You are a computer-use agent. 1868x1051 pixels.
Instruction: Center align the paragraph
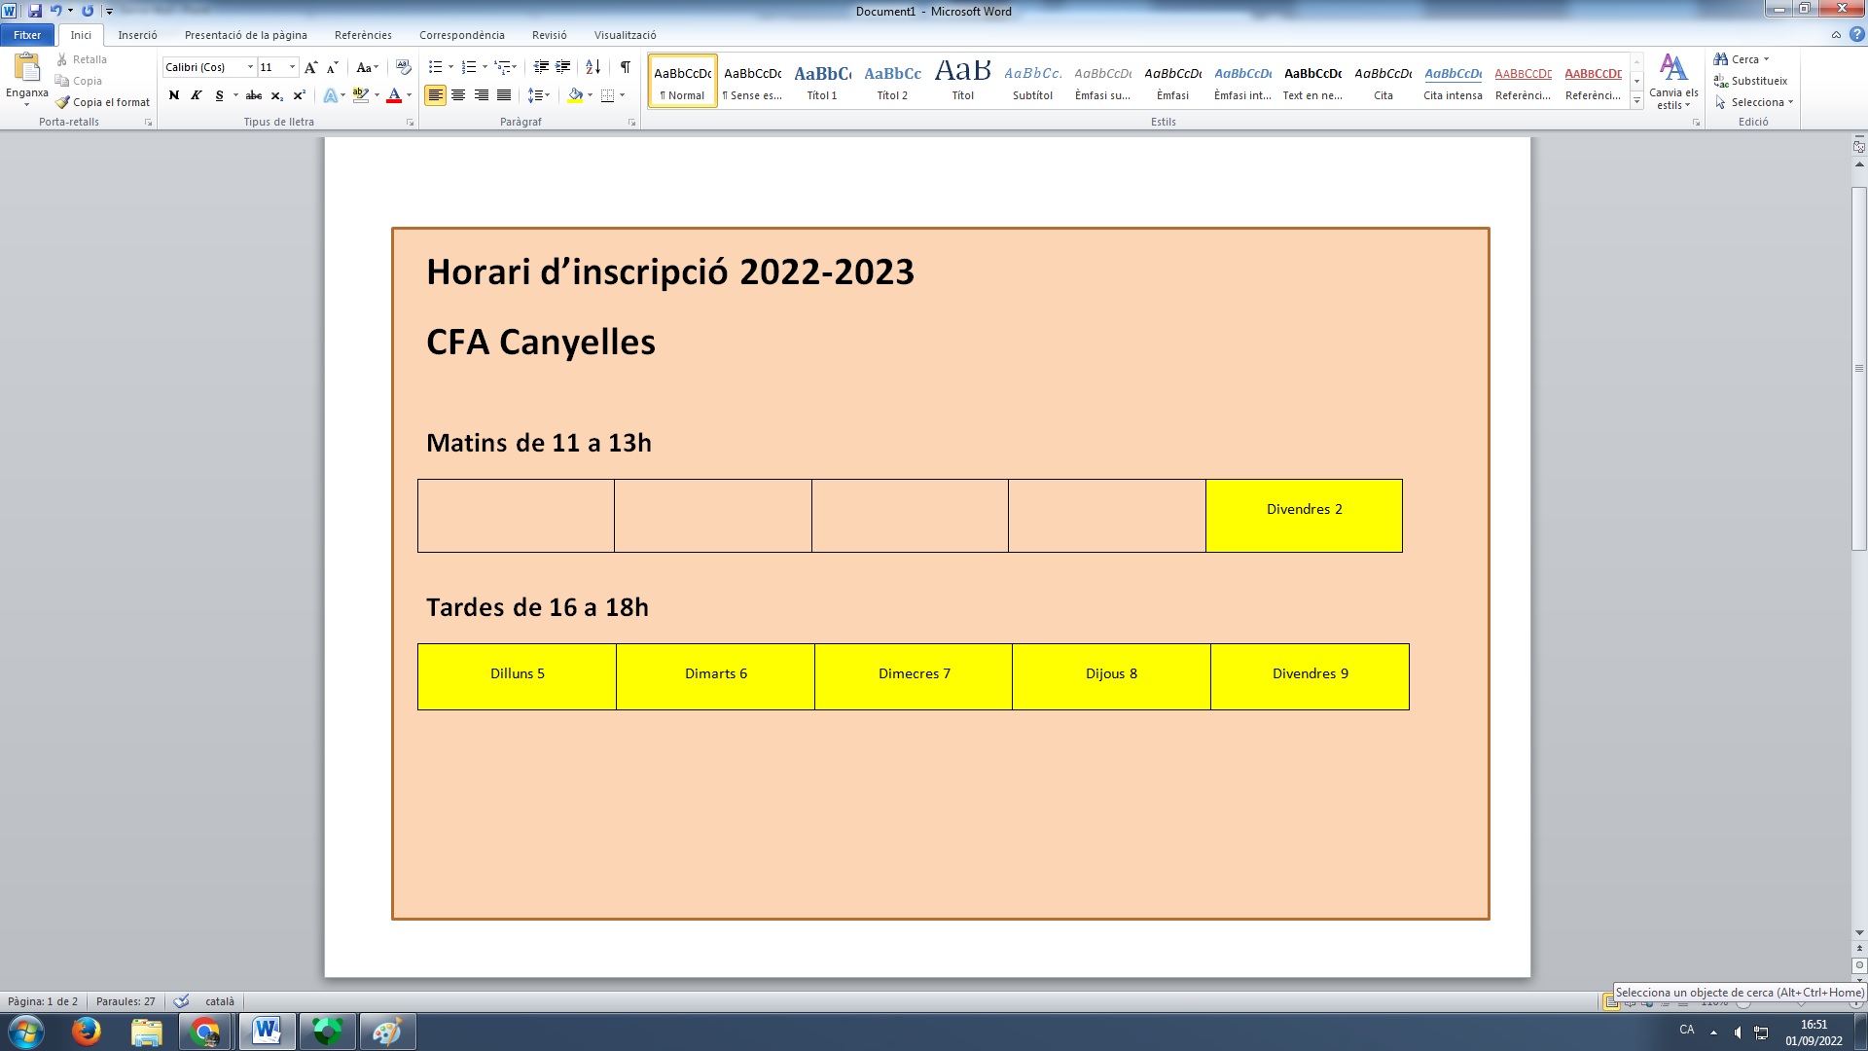458,95
